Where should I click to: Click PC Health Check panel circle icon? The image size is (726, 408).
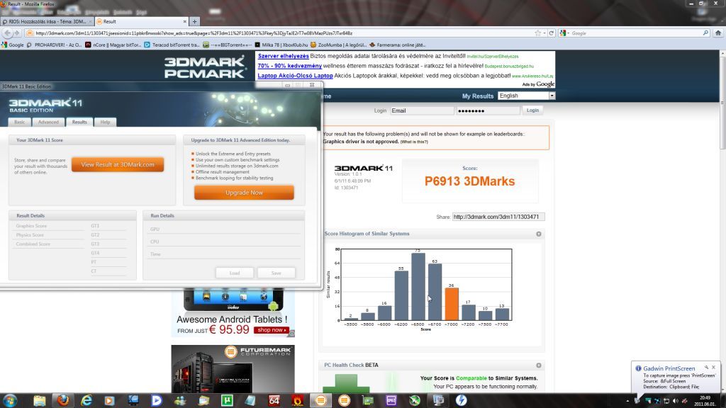[539, 365]
